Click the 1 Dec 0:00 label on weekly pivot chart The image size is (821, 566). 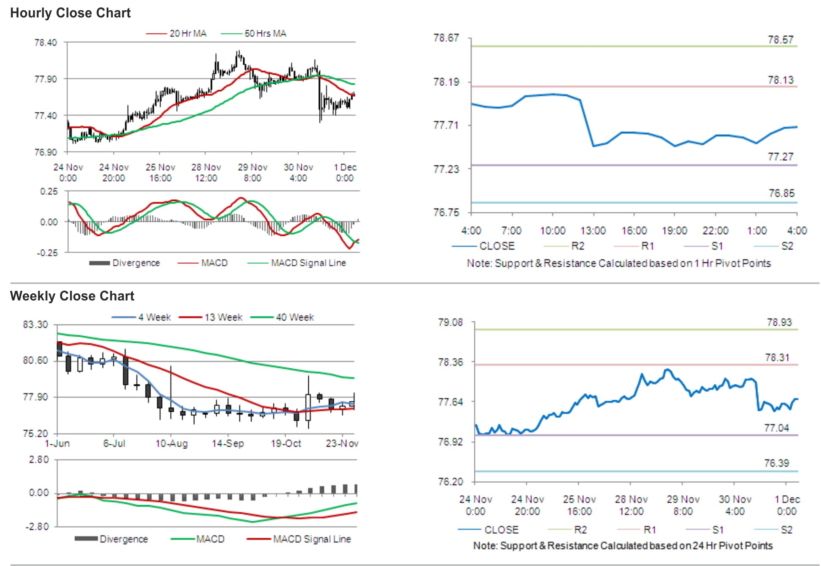click(787, 505)
